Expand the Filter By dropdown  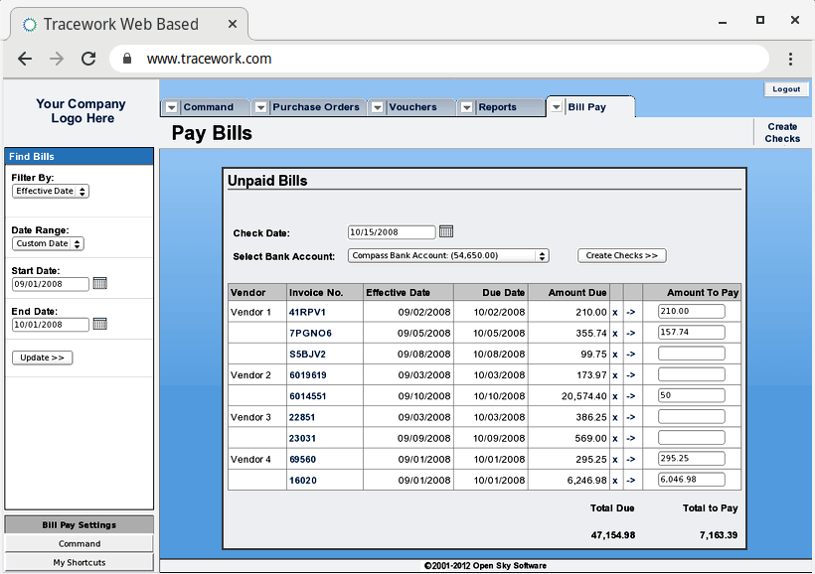point(51,192)
